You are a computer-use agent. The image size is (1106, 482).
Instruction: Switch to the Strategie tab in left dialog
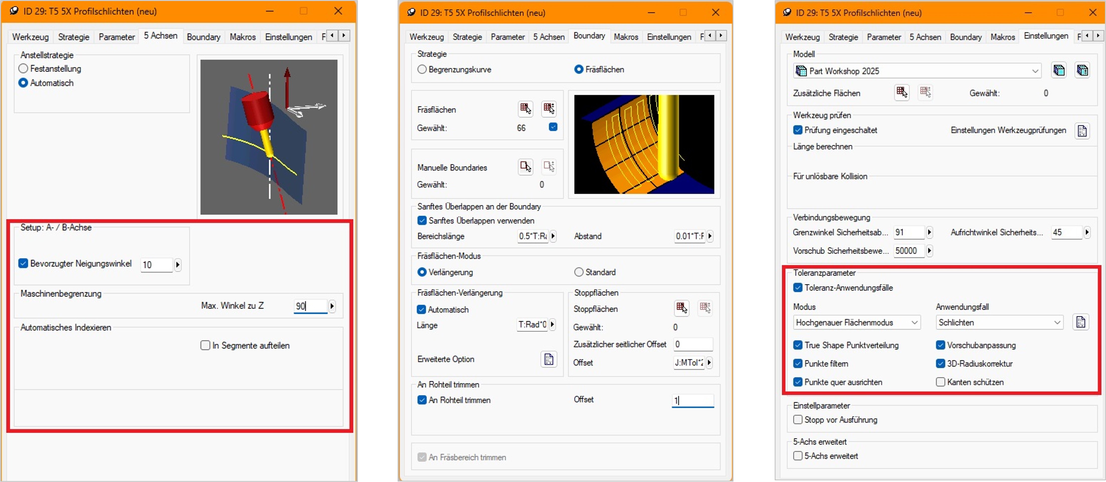74,37
